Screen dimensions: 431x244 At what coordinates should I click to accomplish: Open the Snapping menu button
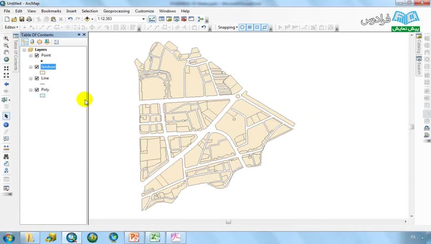tap(228, 27)
